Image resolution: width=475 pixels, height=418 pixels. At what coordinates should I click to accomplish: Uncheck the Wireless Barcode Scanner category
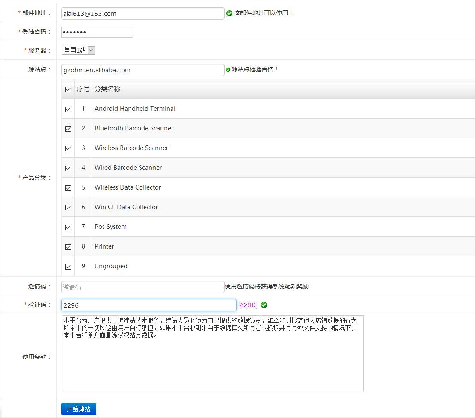pos(68,148)
